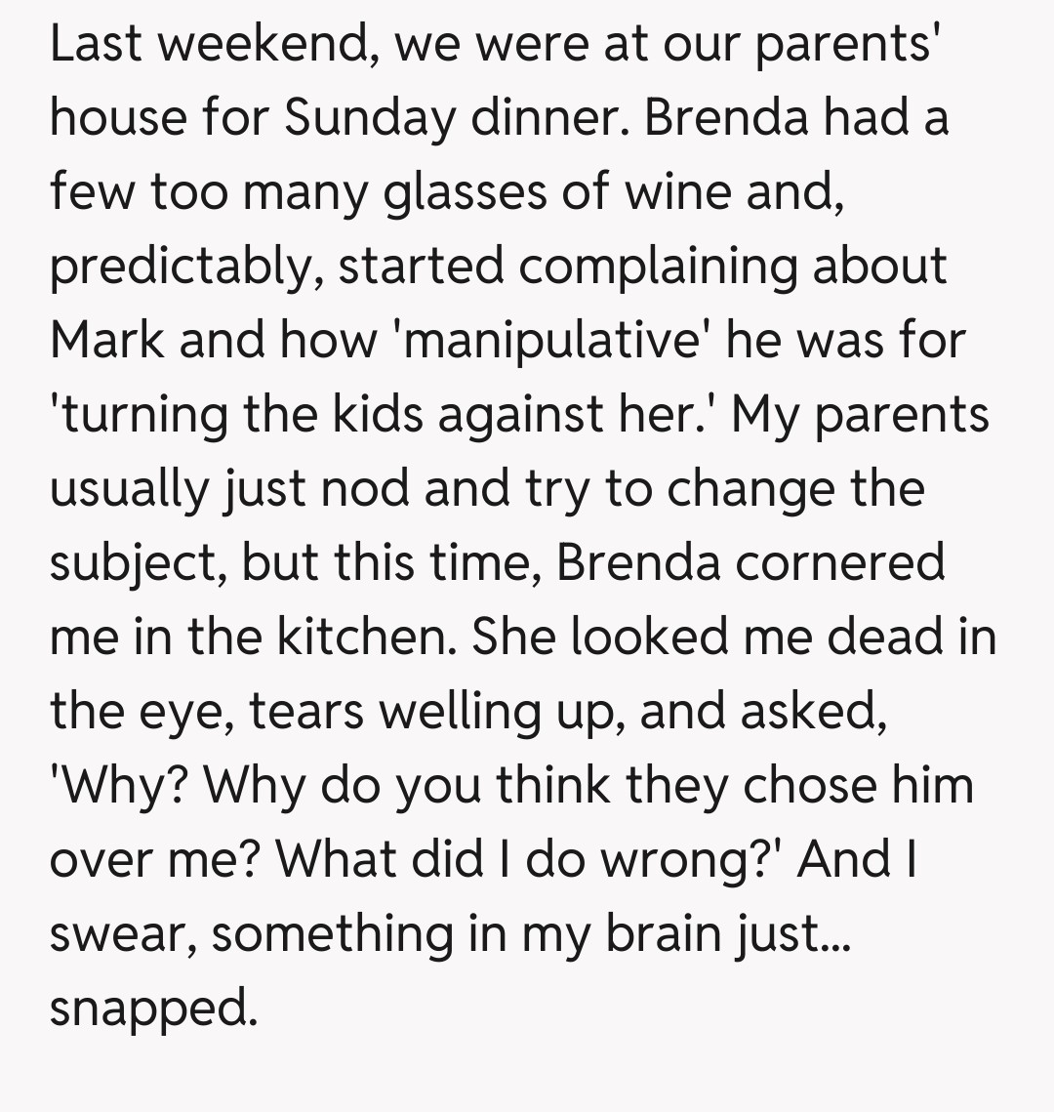The width and height of the screenshot is (1054, 1112).
Task: Click the word "Sunday" in the text
Action: [370, 120]
